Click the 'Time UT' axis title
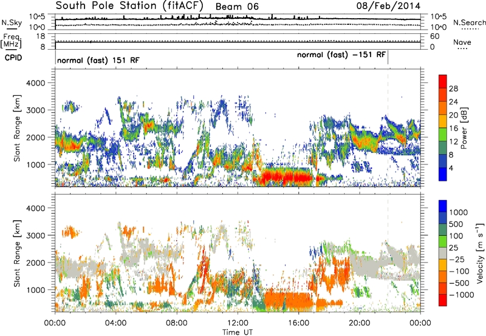 click(238, 332)
